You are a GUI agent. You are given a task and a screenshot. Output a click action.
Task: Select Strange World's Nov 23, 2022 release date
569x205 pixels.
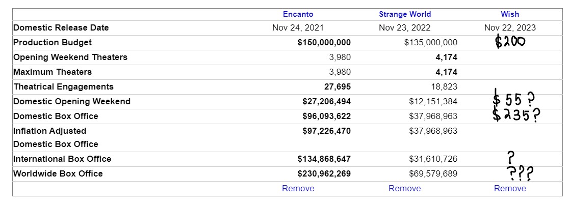(x=405, y=28)
